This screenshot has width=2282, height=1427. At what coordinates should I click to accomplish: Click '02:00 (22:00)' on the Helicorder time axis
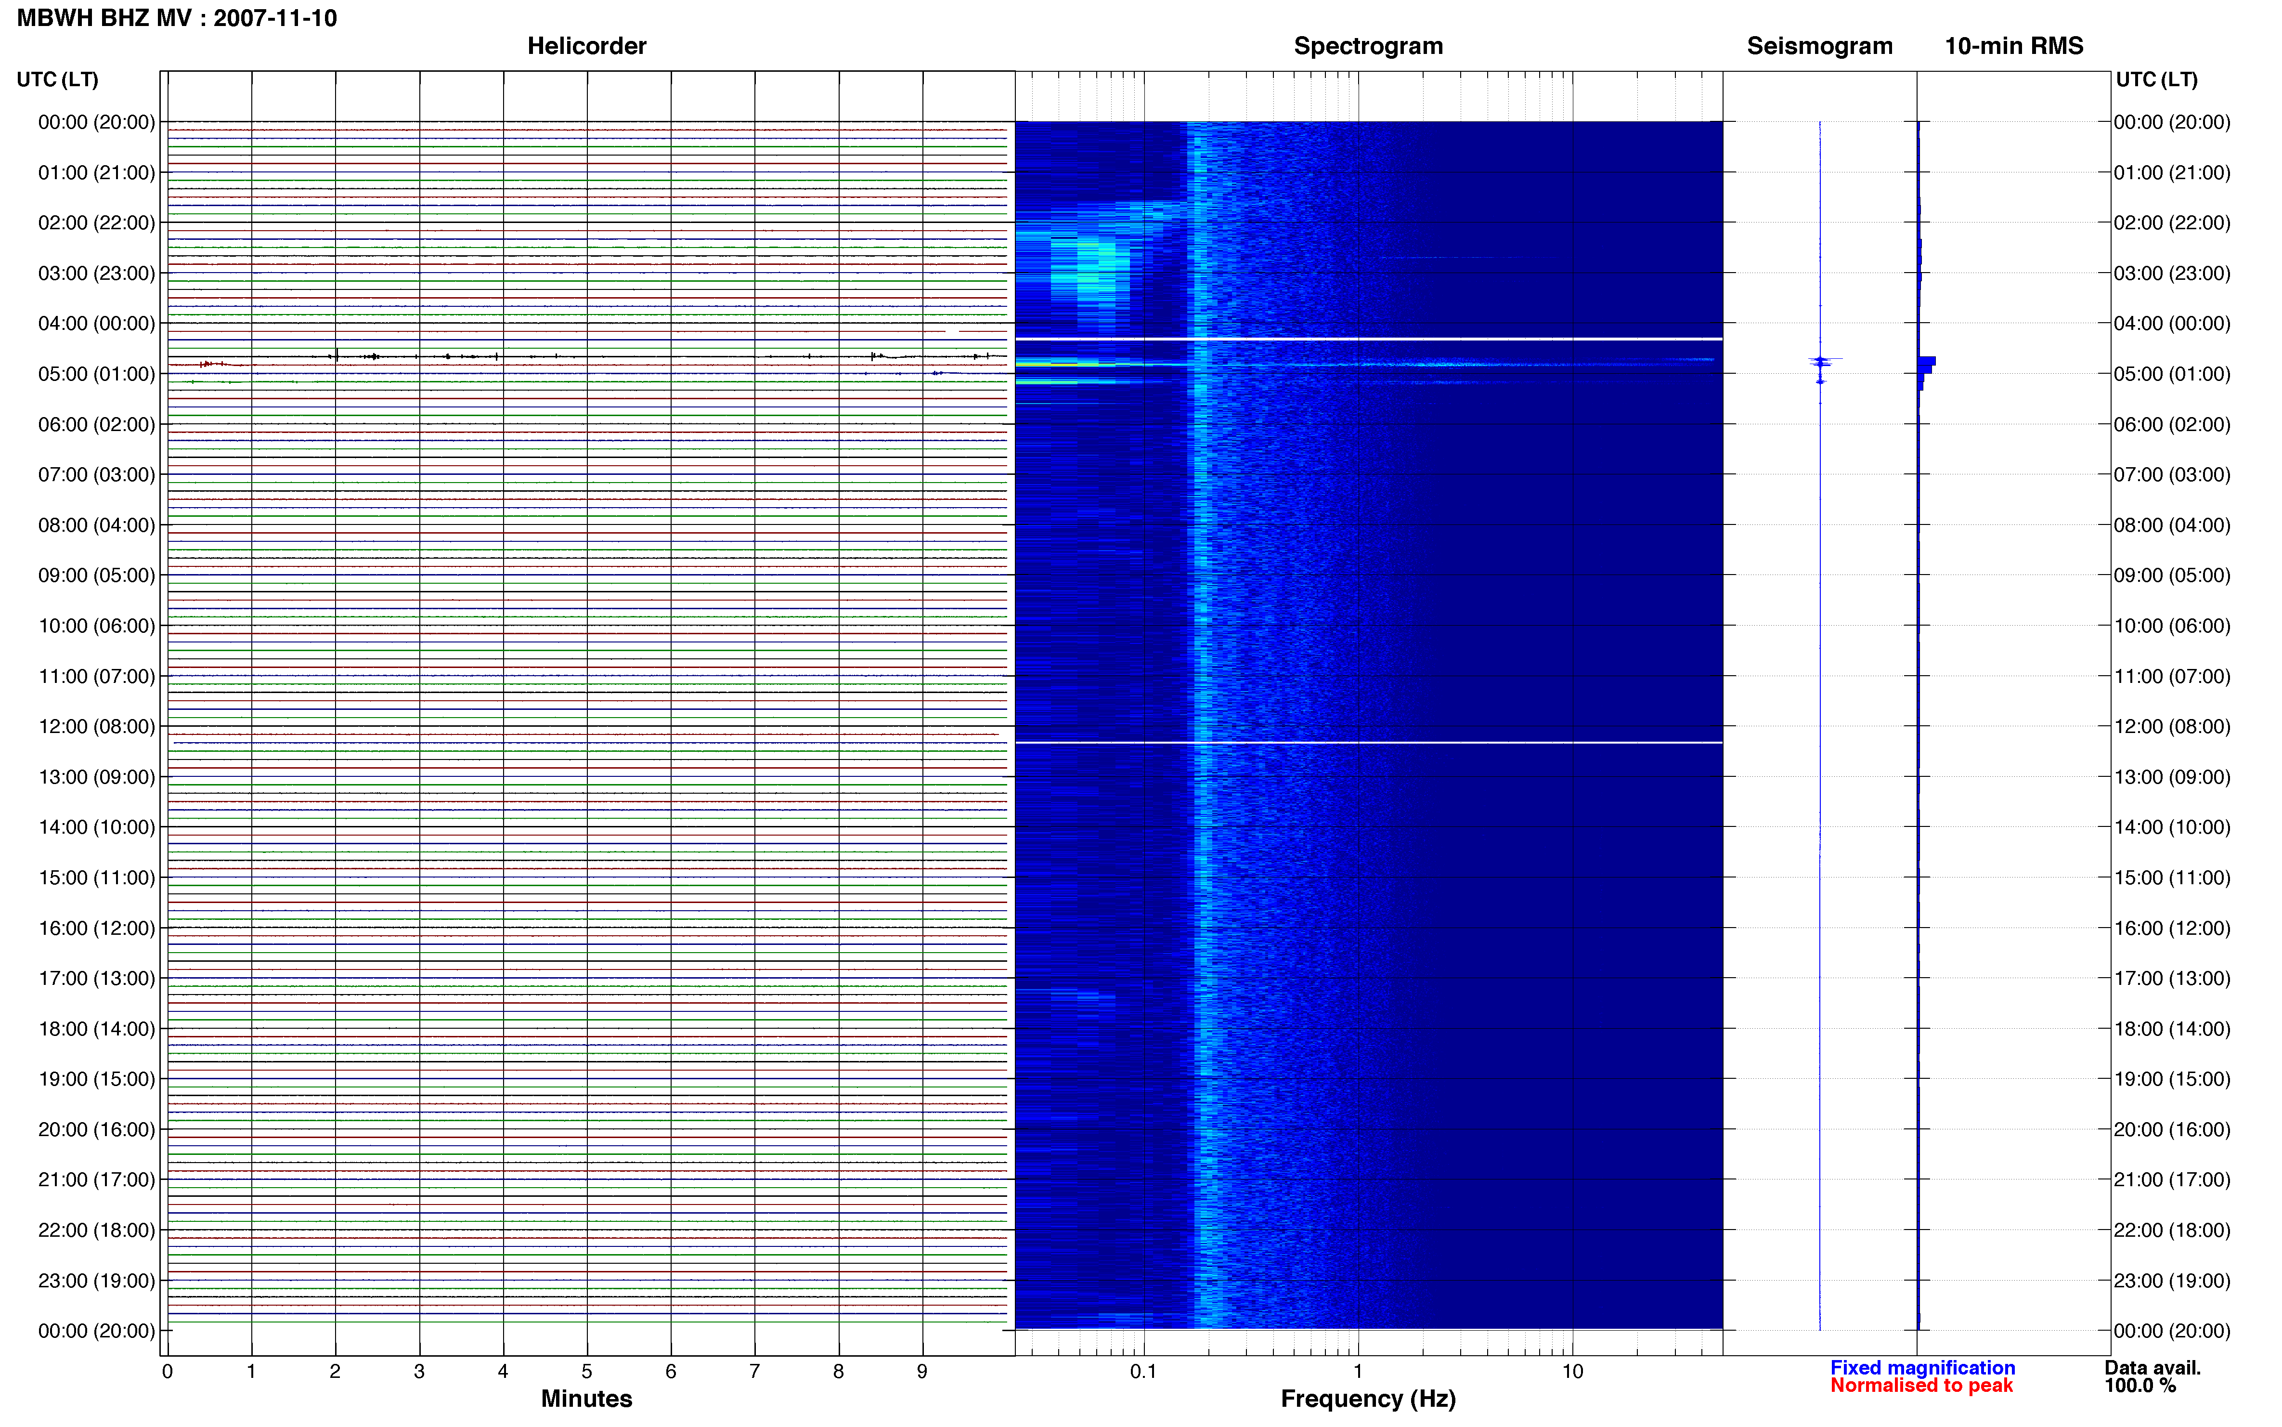coord(96,223)
